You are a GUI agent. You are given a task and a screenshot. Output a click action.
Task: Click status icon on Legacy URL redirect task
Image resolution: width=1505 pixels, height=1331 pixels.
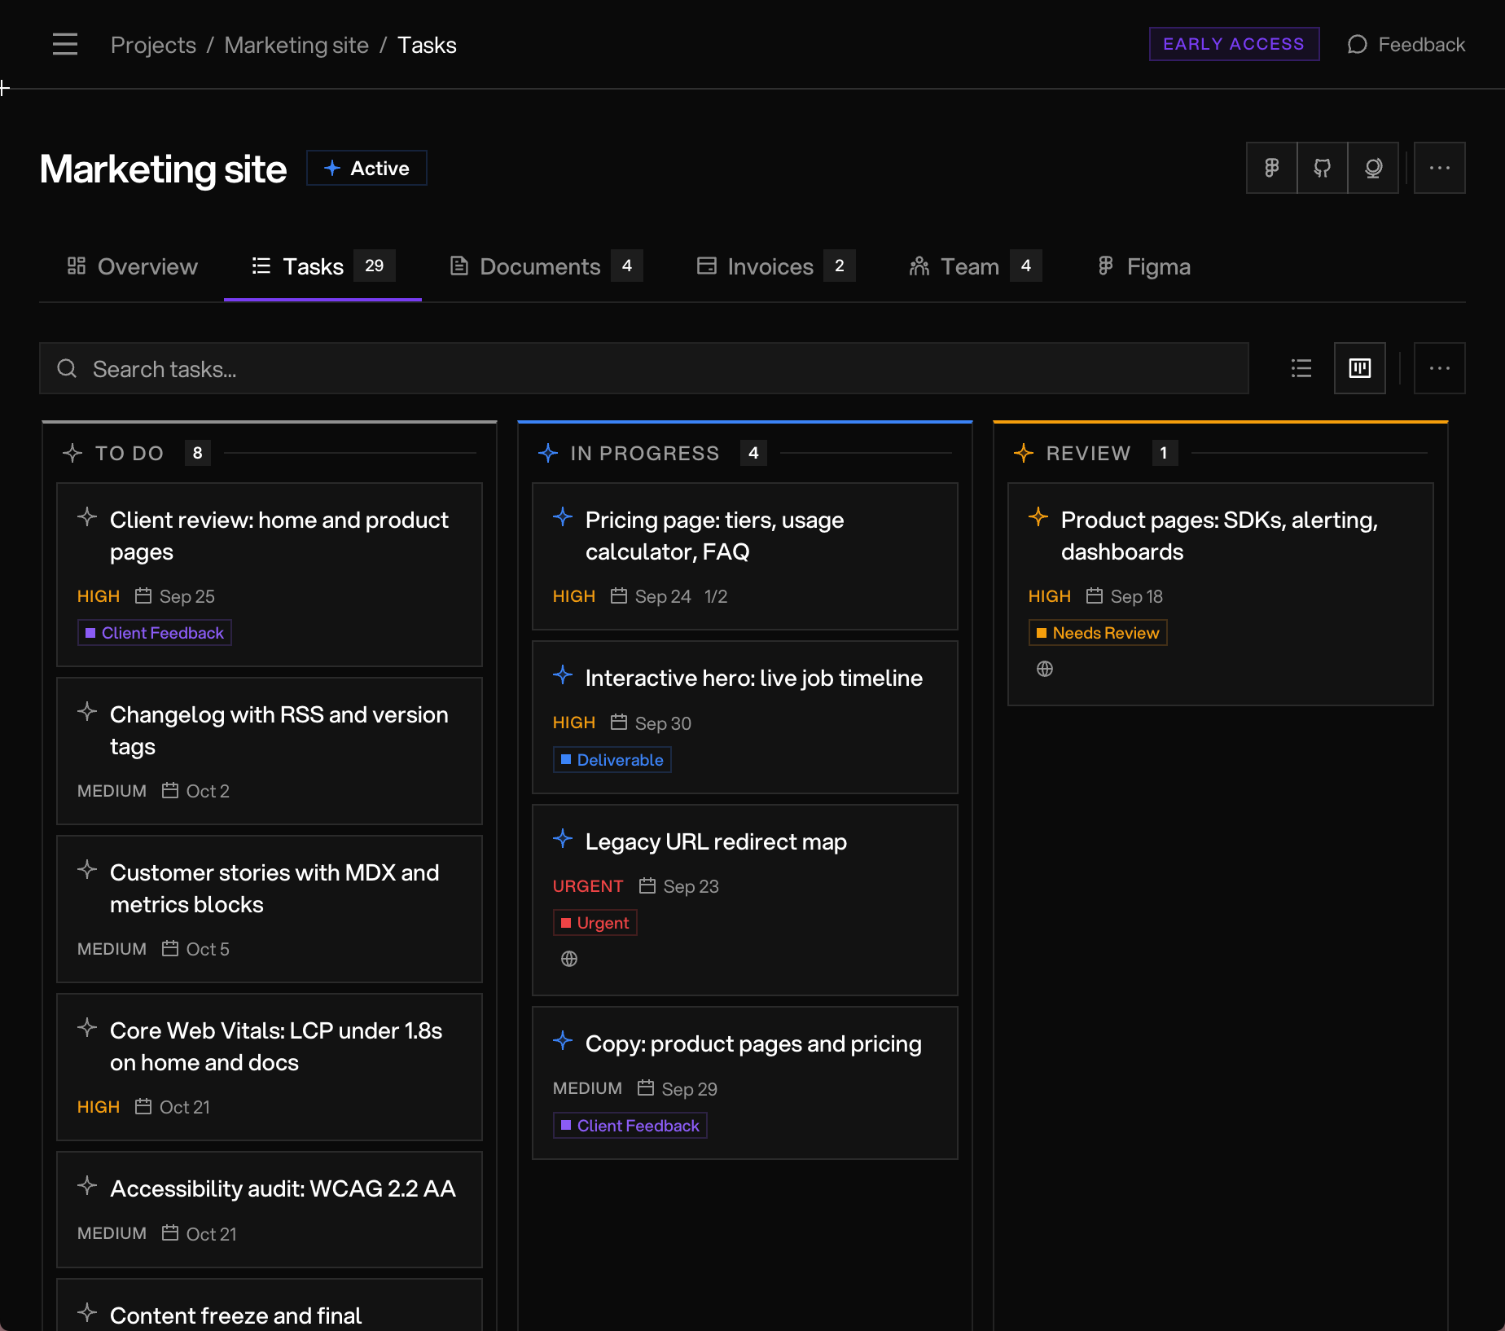point(563,838)
